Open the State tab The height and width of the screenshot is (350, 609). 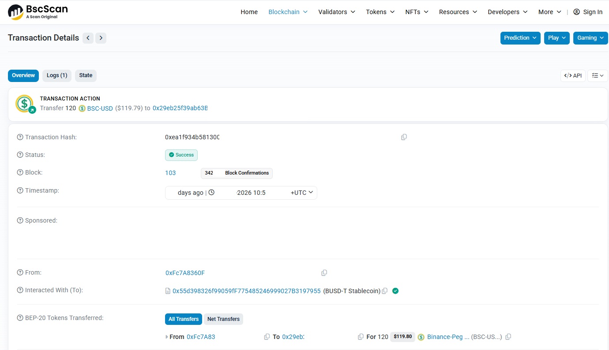(86, 75)
